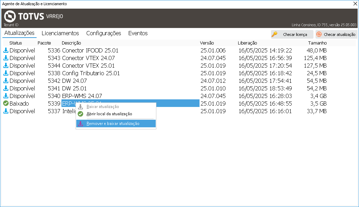This screenshot has height=207, width=359.
Task: Click download icon for DW 25.01 row
Action: click(x=6, y=88)
